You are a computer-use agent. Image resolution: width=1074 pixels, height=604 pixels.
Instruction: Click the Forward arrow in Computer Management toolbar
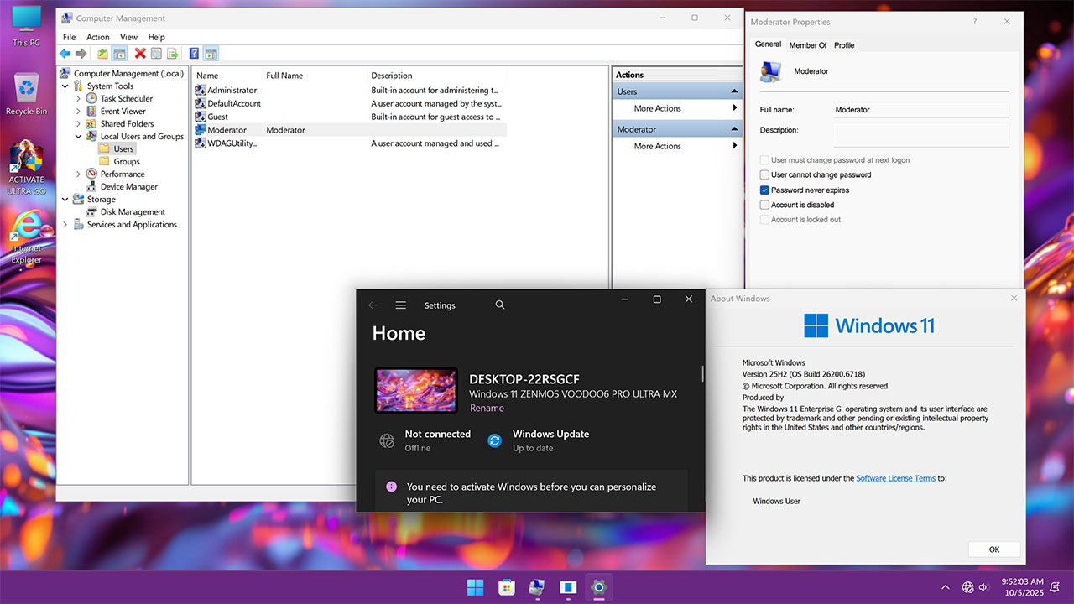pyautogui.click(x=81, y=54)
